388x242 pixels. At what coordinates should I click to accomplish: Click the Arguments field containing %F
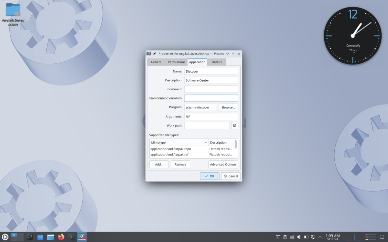[x=211, y=116]
